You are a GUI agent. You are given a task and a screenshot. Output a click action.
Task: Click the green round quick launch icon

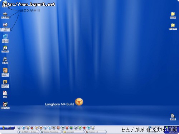pos(80,128)
